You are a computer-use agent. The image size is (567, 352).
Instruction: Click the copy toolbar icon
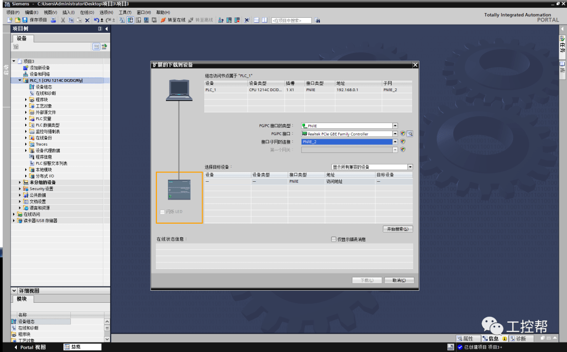tap(71, 20)
